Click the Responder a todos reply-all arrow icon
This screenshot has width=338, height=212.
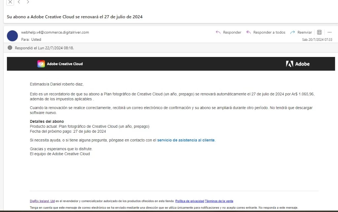coord(248,32)
